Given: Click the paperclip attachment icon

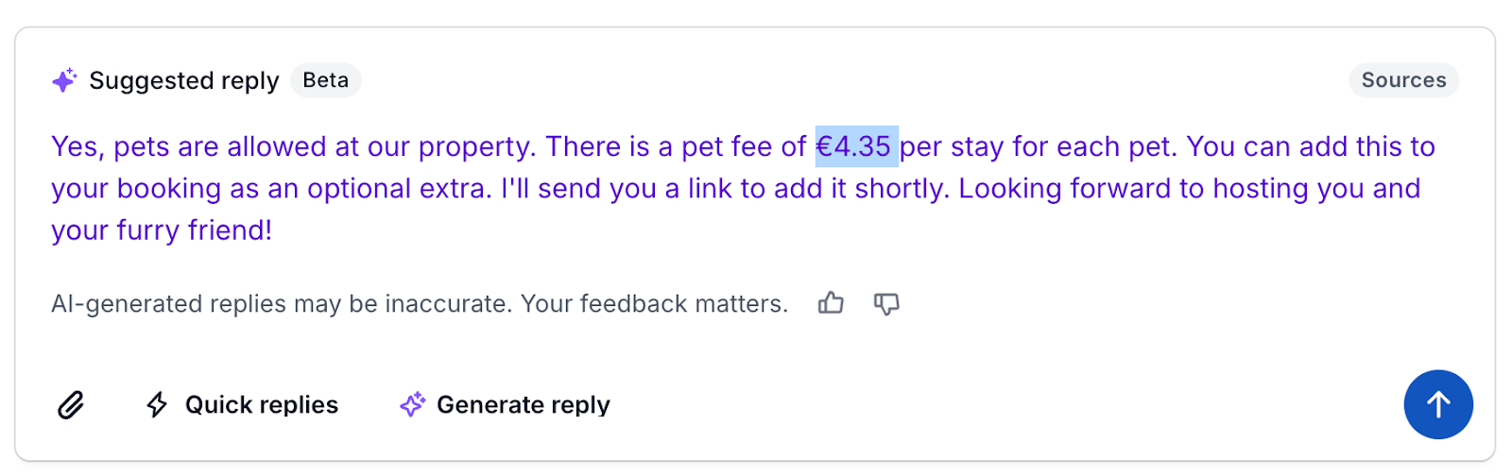Looking at the screenshot, I should coord(71,405).
